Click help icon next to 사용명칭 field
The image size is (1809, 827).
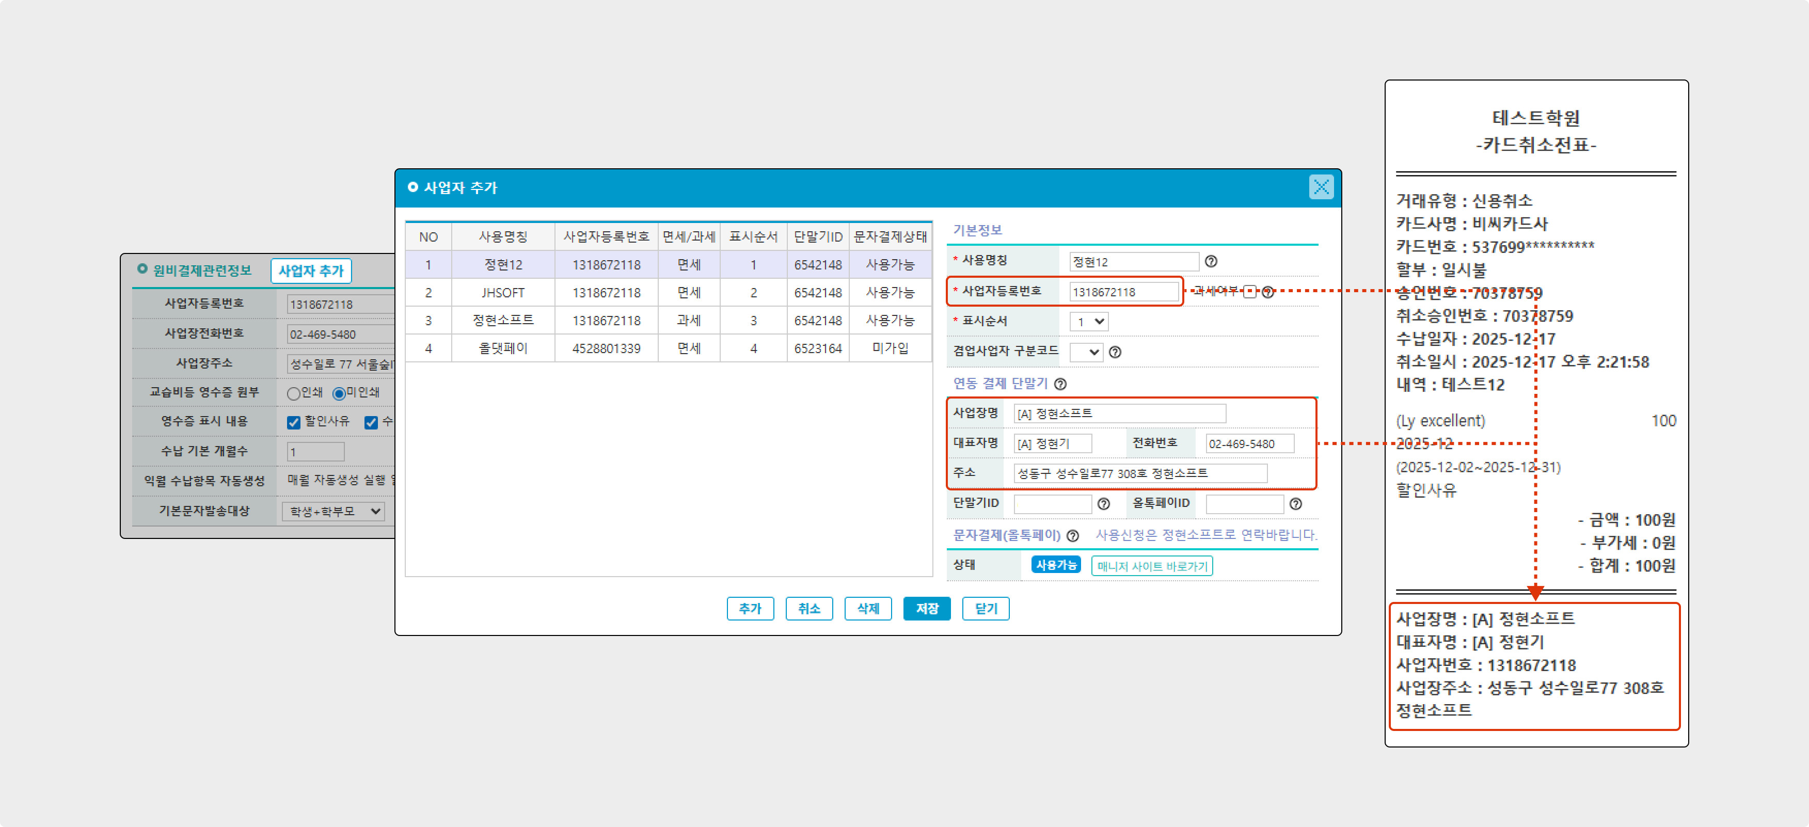tap(1211, 261)
